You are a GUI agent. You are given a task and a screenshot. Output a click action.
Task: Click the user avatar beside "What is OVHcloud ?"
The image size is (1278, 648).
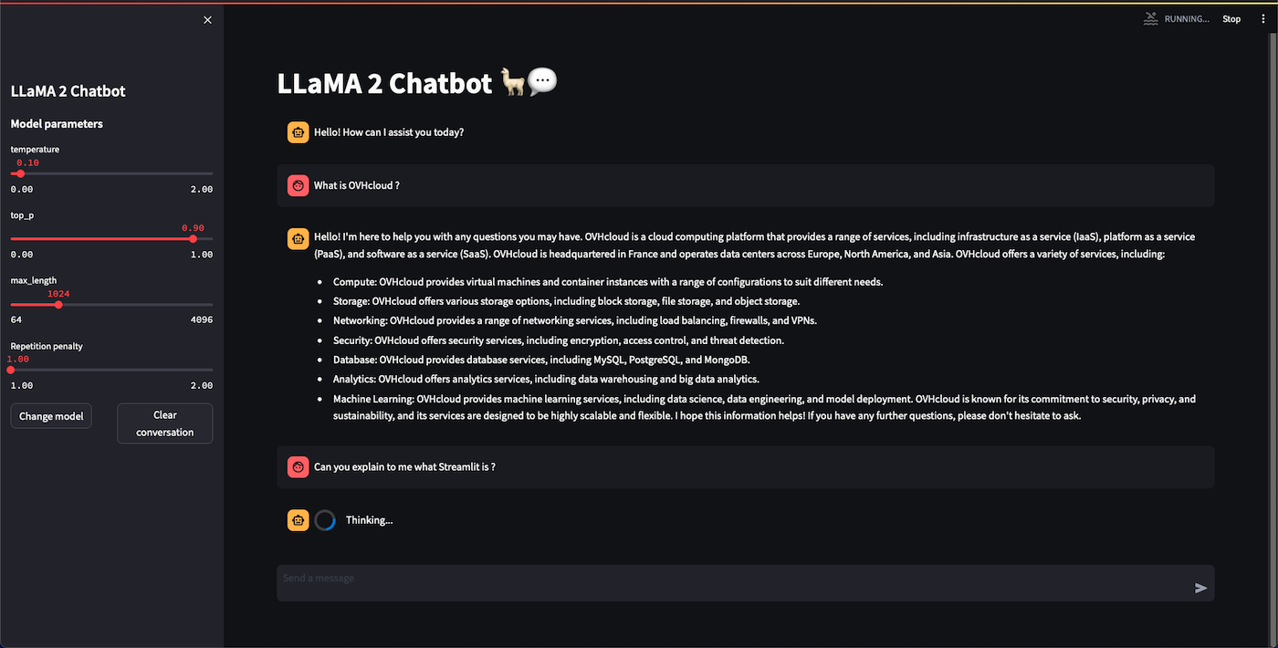click(x=298, y=185)
